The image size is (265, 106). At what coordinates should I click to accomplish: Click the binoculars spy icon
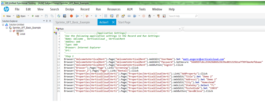tap(149, 16)
